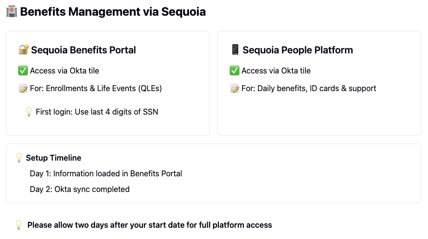Screen dimensions: 428x239
Task: Click the Benefits Management via Sequoia heading
Action: click(113, 12)
